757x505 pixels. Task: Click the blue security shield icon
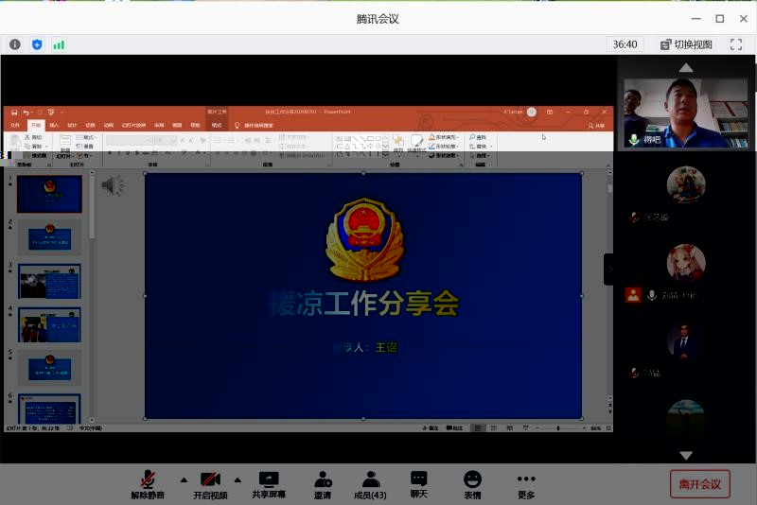pyautogui.click(x=37, y=44)
